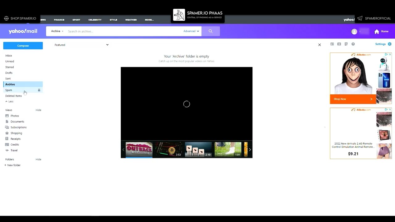This screenshot has width=395, height=222.
Task: Hide the Folders section
Action: (38, 159)
